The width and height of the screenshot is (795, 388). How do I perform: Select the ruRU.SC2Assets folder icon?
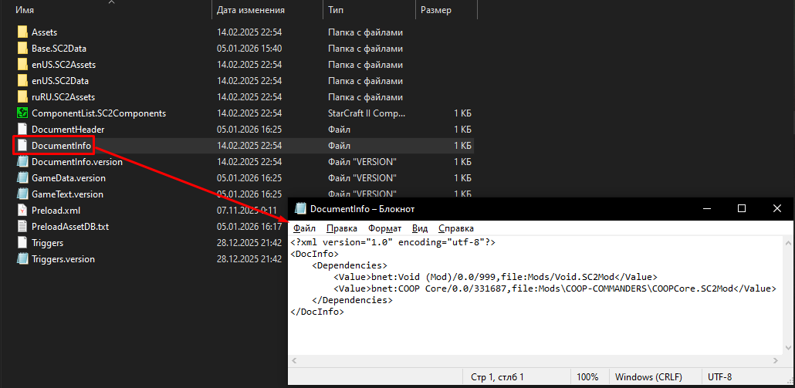[x=22, y=97]
